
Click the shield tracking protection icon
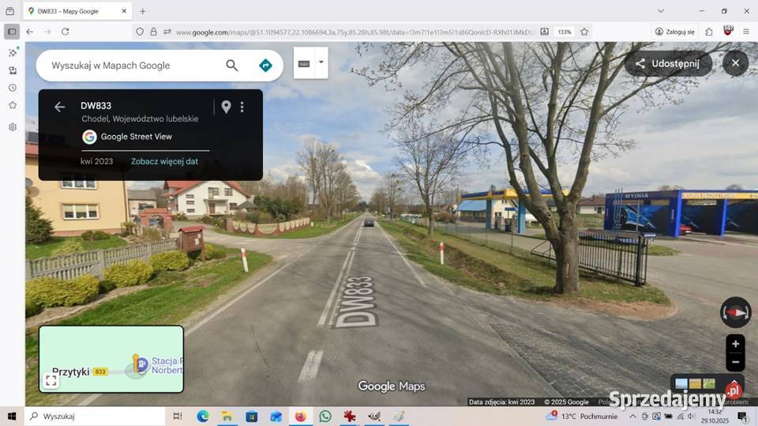point(140,32)
